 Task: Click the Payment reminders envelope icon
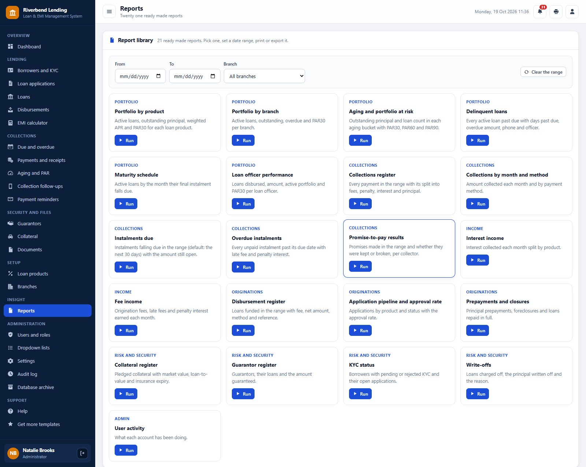11,199
